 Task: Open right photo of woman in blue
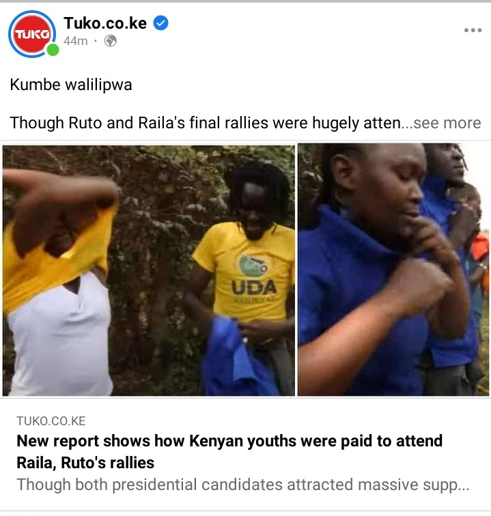(x=393, y=269)
